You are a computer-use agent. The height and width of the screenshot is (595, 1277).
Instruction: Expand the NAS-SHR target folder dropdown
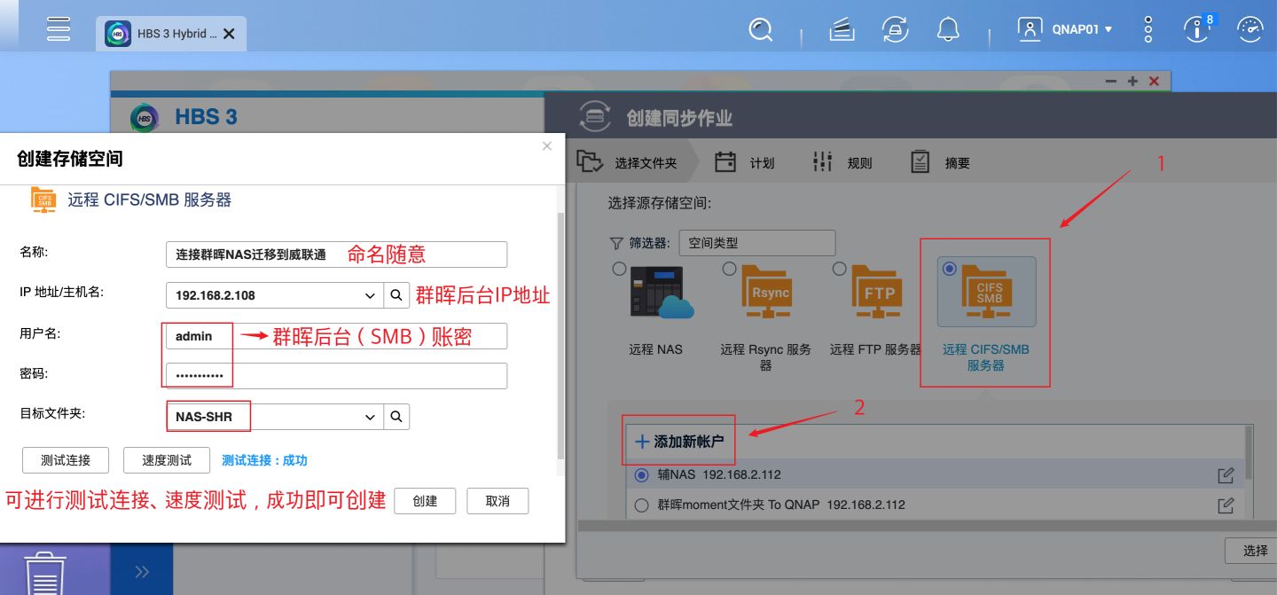pos(370,416)
